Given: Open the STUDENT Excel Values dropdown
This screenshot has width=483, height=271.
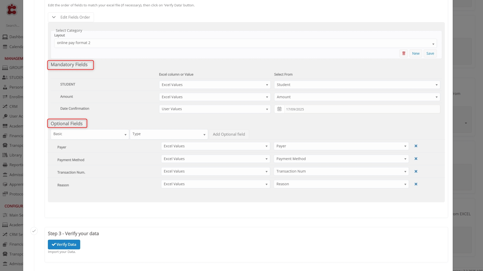Looking at the screenshot, I should click(x=215, y=85).
